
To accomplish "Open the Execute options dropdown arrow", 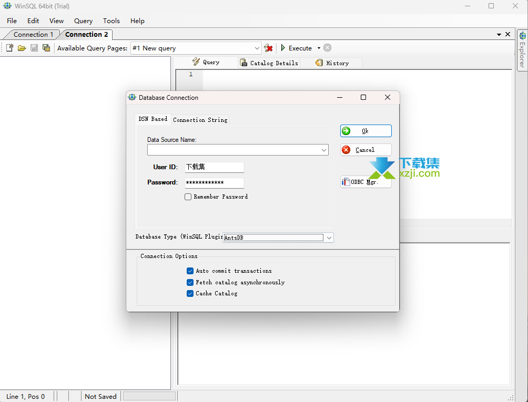I will (x=319, y=48).
